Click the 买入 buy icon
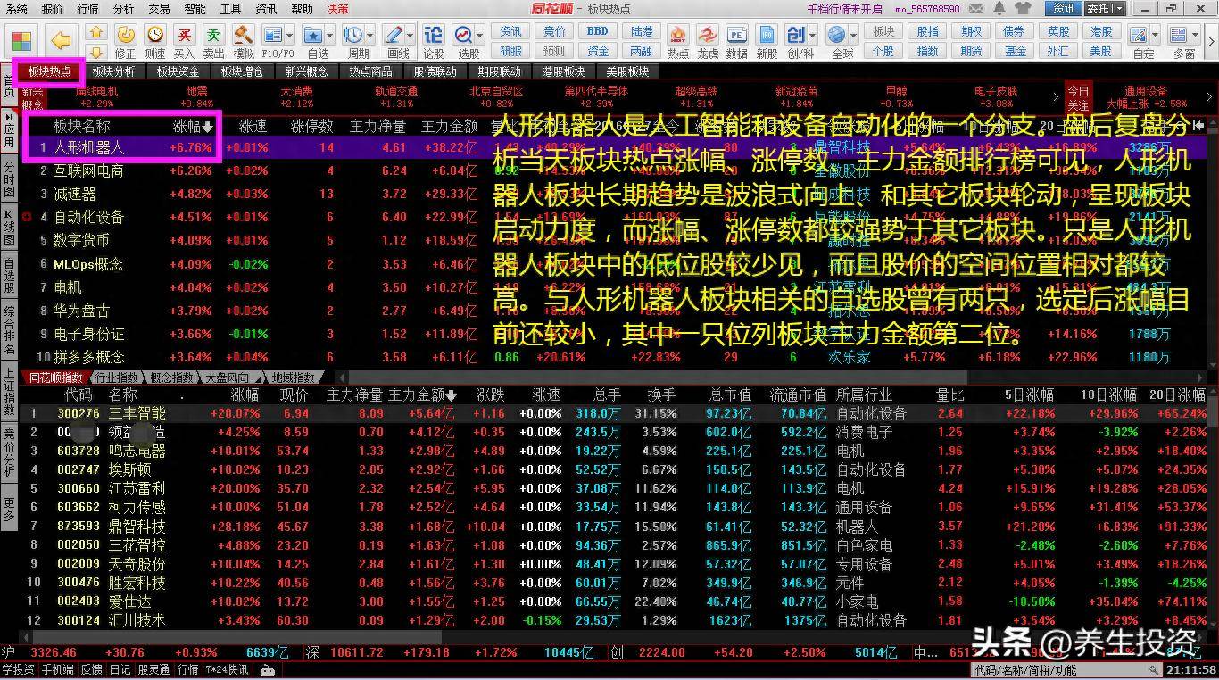1219x680 pixels. (185, 34)
